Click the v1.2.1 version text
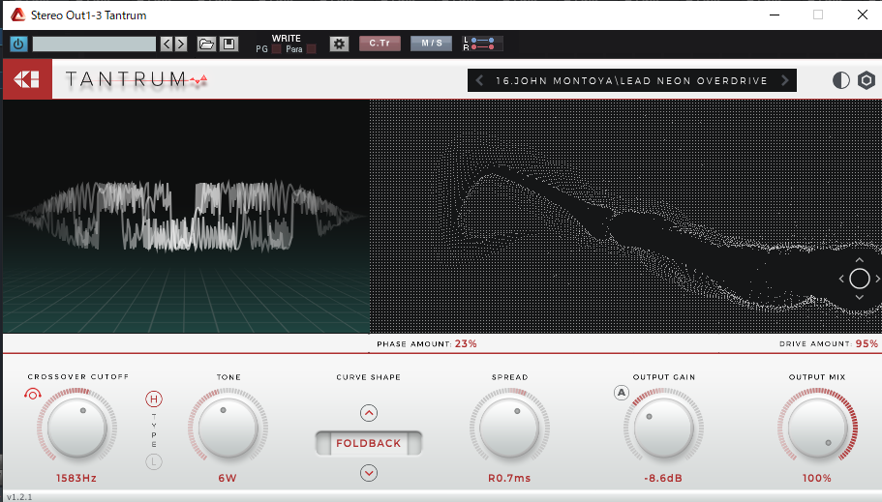Image resolution: width=882 pixels, height=502 pixels. [x=19, y=497]
